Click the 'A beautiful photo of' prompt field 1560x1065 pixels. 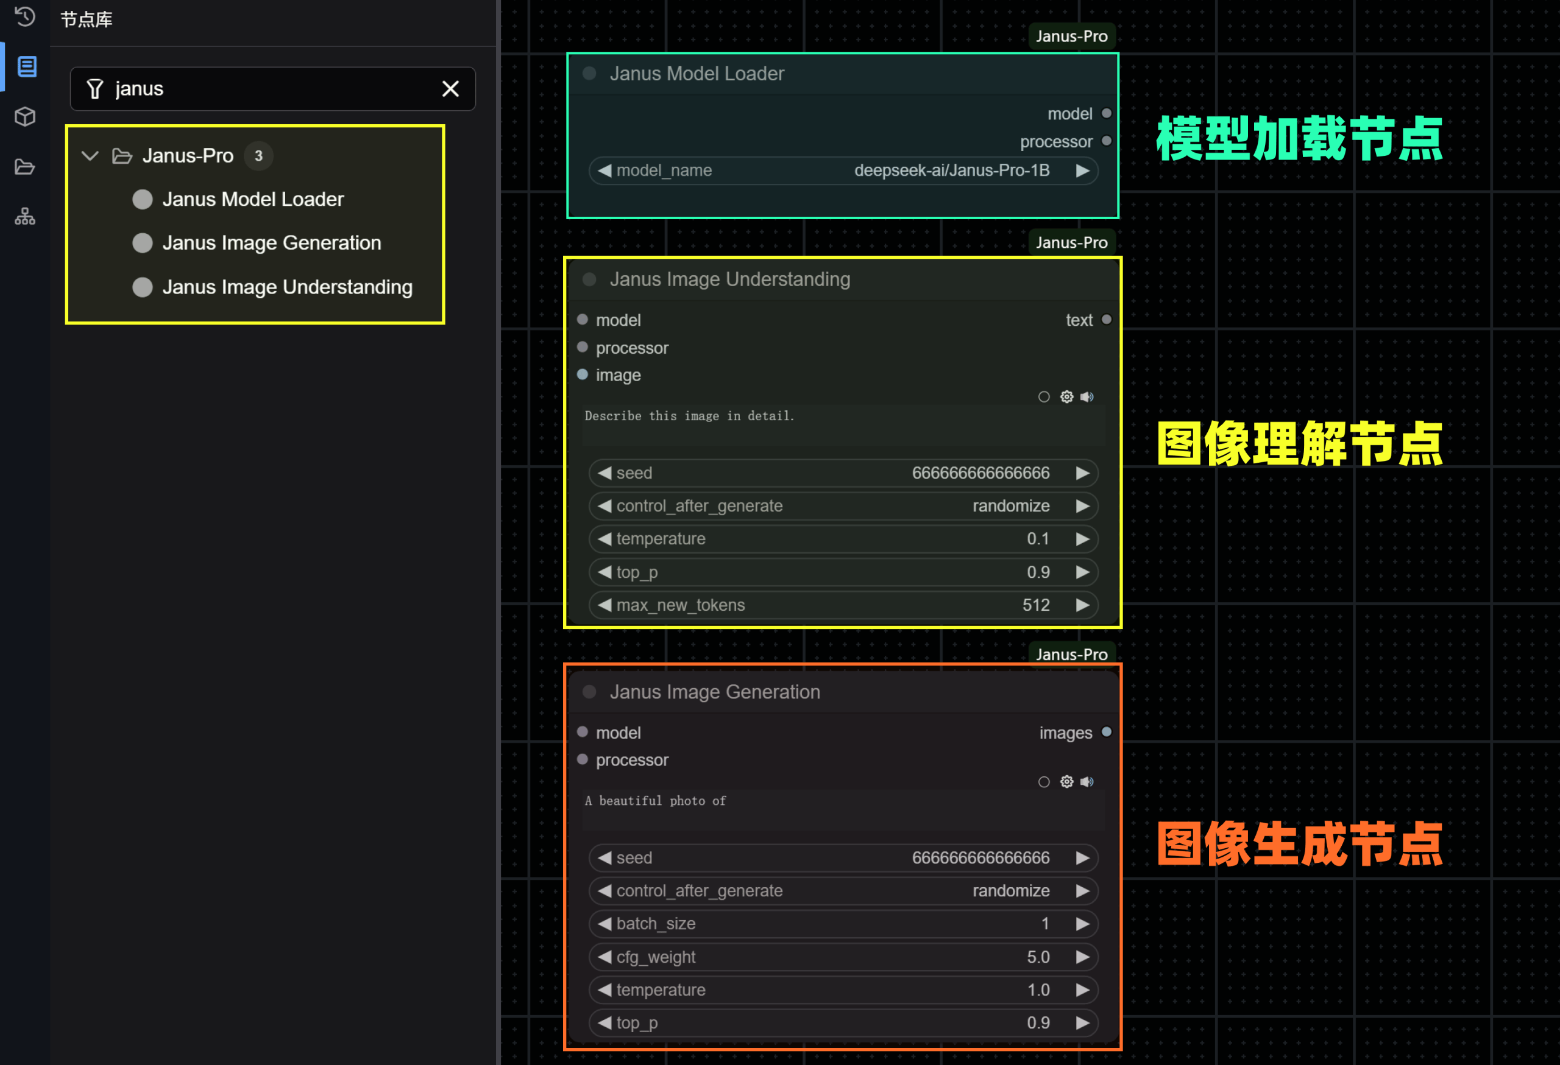(x=843, y=810)
